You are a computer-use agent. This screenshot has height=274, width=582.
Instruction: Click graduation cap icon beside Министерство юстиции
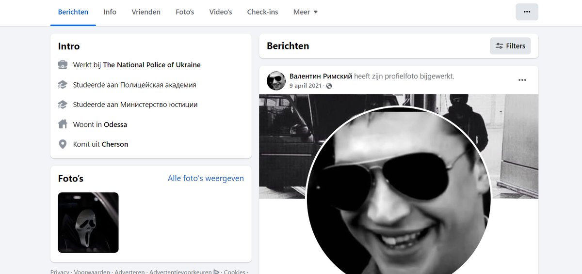coord(63,105)
